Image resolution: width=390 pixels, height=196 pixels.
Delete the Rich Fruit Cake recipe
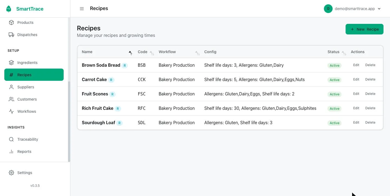click(x=370, y=108)
